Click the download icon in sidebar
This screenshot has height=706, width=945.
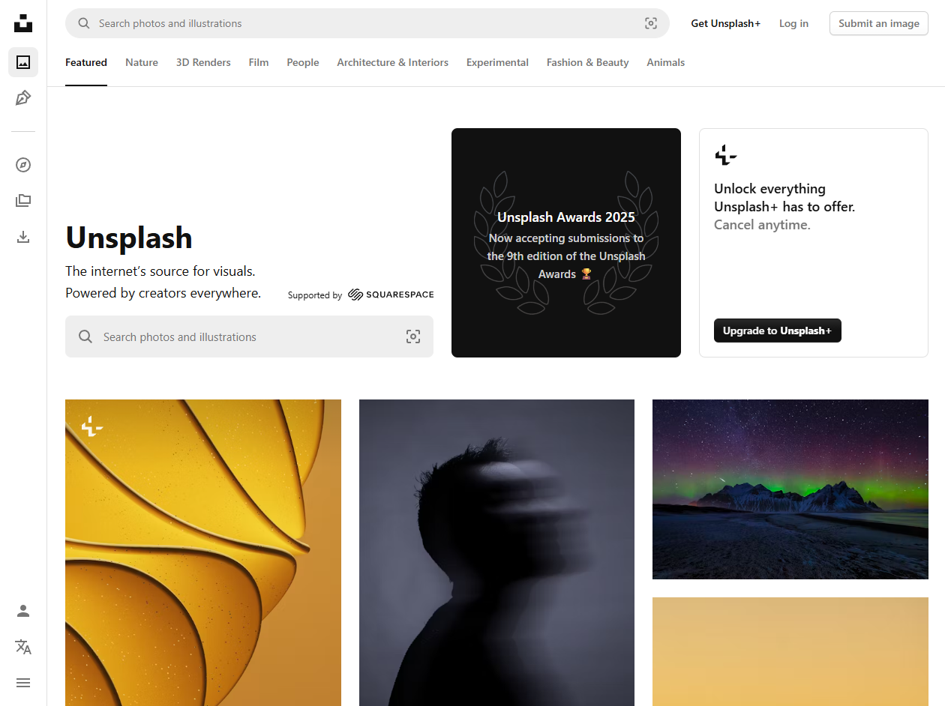[x=23, y=237]
